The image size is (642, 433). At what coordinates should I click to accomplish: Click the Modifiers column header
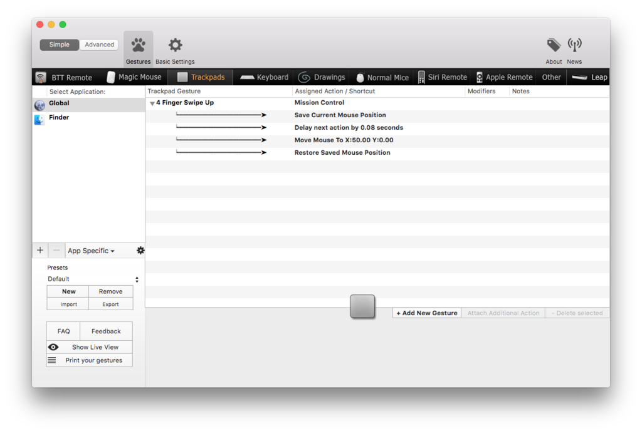(x=487, y=91)
